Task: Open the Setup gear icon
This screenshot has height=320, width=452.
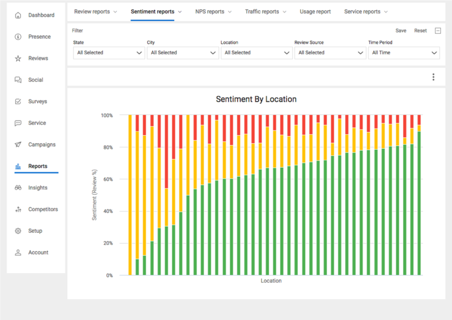Action: (x=18, y=231)
